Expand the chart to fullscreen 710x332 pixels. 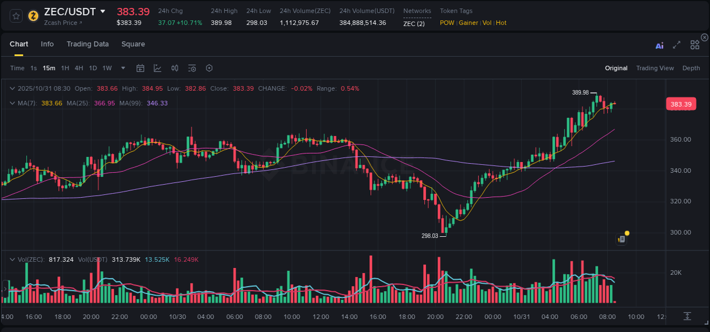click(676, 45)
